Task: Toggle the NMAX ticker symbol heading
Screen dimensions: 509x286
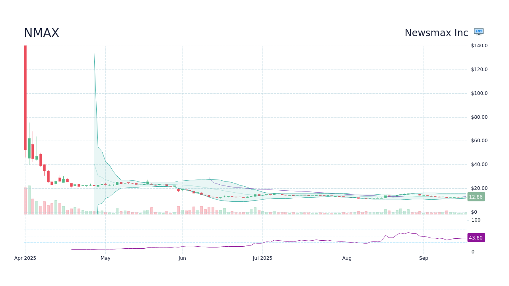Action: (41, 33)
